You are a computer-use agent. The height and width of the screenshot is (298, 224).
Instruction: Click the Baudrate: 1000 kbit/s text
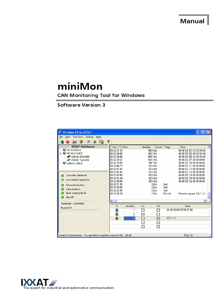[73, 203]
